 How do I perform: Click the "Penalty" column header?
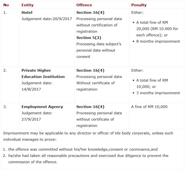139,5
